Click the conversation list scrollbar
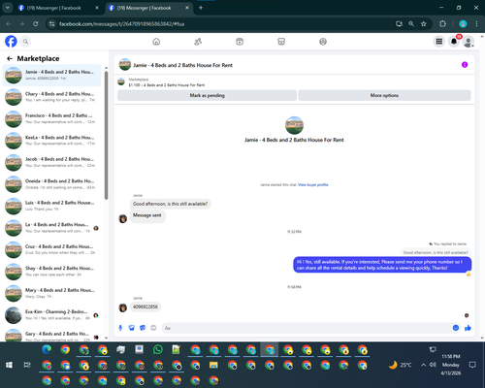The image size is (485, 388). coord(106,136)
